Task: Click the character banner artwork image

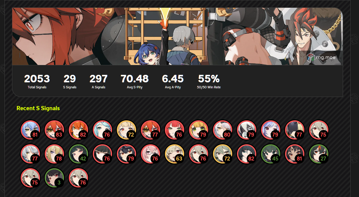Action: point(178,36)
